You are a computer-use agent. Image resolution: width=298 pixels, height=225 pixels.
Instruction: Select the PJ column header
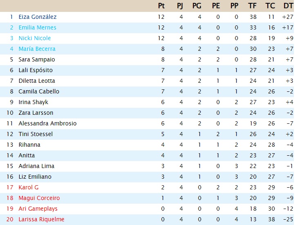click(x=180, y=6)
